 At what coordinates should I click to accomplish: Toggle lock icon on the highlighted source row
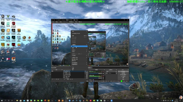coord(87,71)
